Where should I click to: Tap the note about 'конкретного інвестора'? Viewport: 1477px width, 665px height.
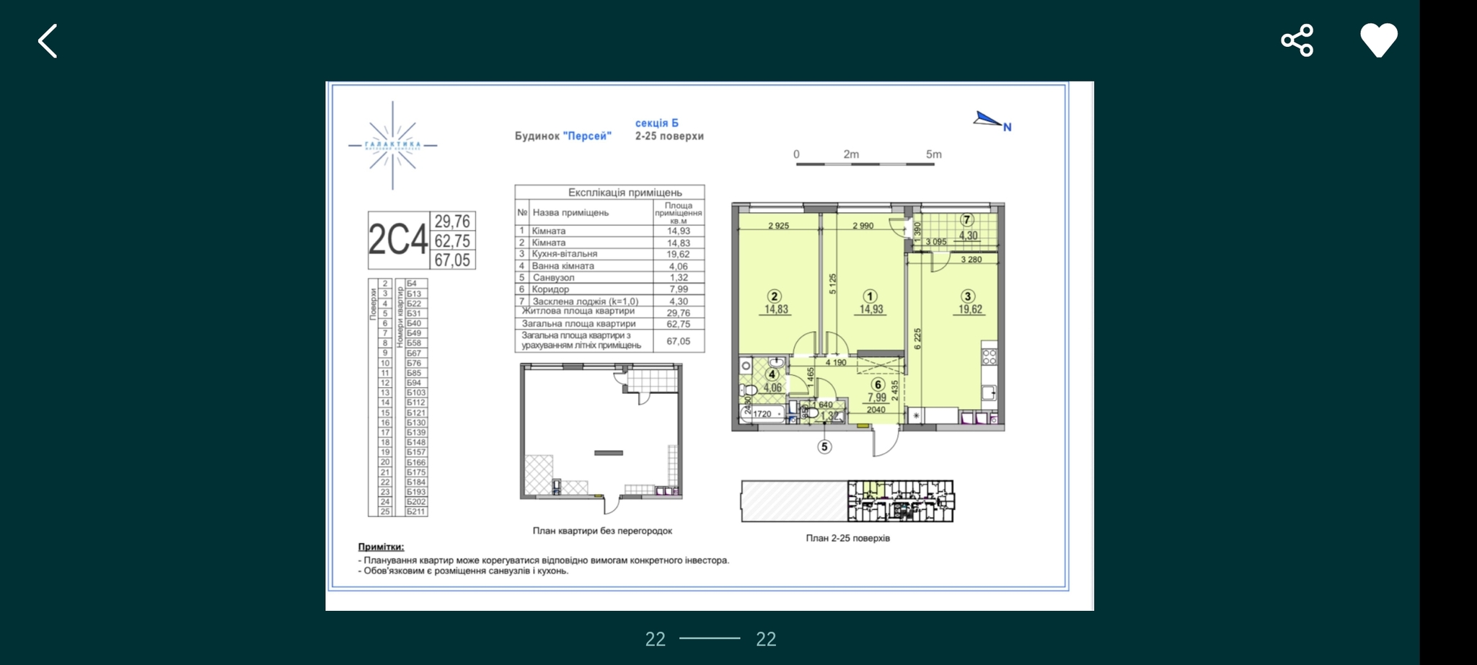tap(544, 560)
